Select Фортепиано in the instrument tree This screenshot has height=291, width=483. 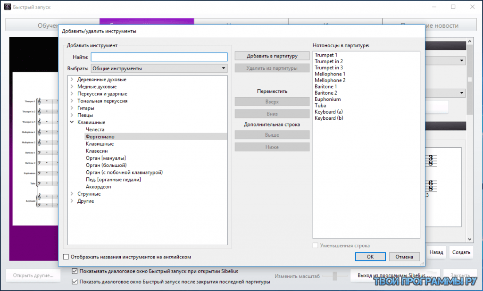100,137
